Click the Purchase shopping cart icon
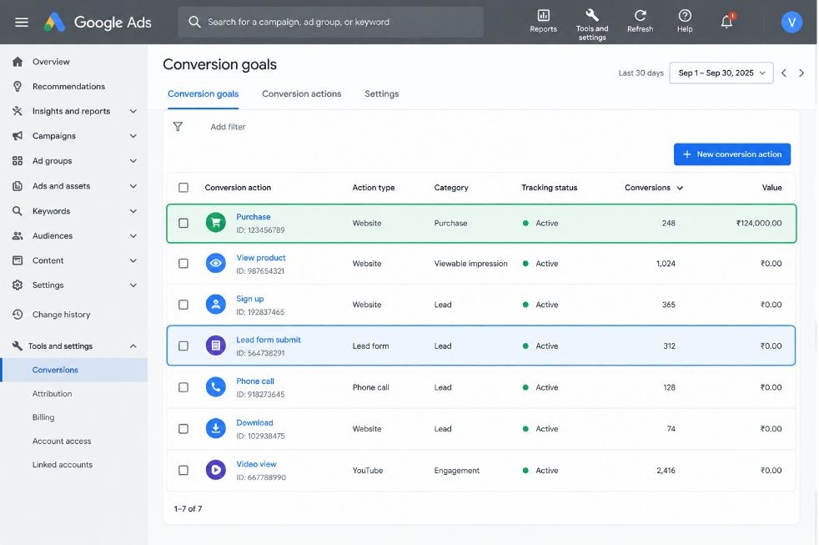The height and width of the screenshot is (545, 819). pos(216,223)
